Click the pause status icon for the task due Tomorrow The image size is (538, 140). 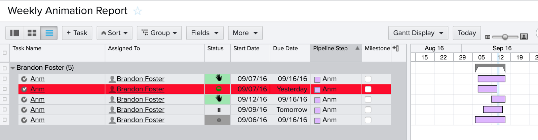[x=219, y=110]
